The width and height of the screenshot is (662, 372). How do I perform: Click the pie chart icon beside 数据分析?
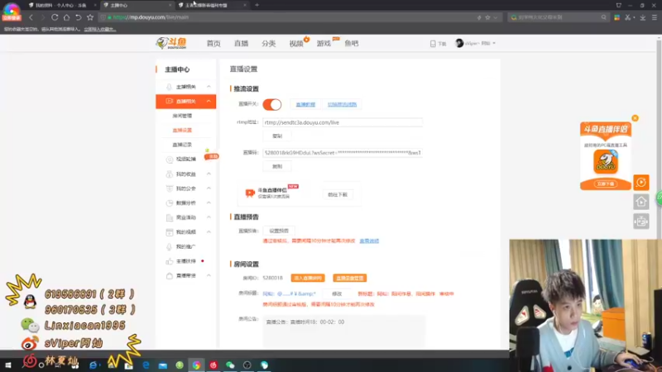[170, 203]
